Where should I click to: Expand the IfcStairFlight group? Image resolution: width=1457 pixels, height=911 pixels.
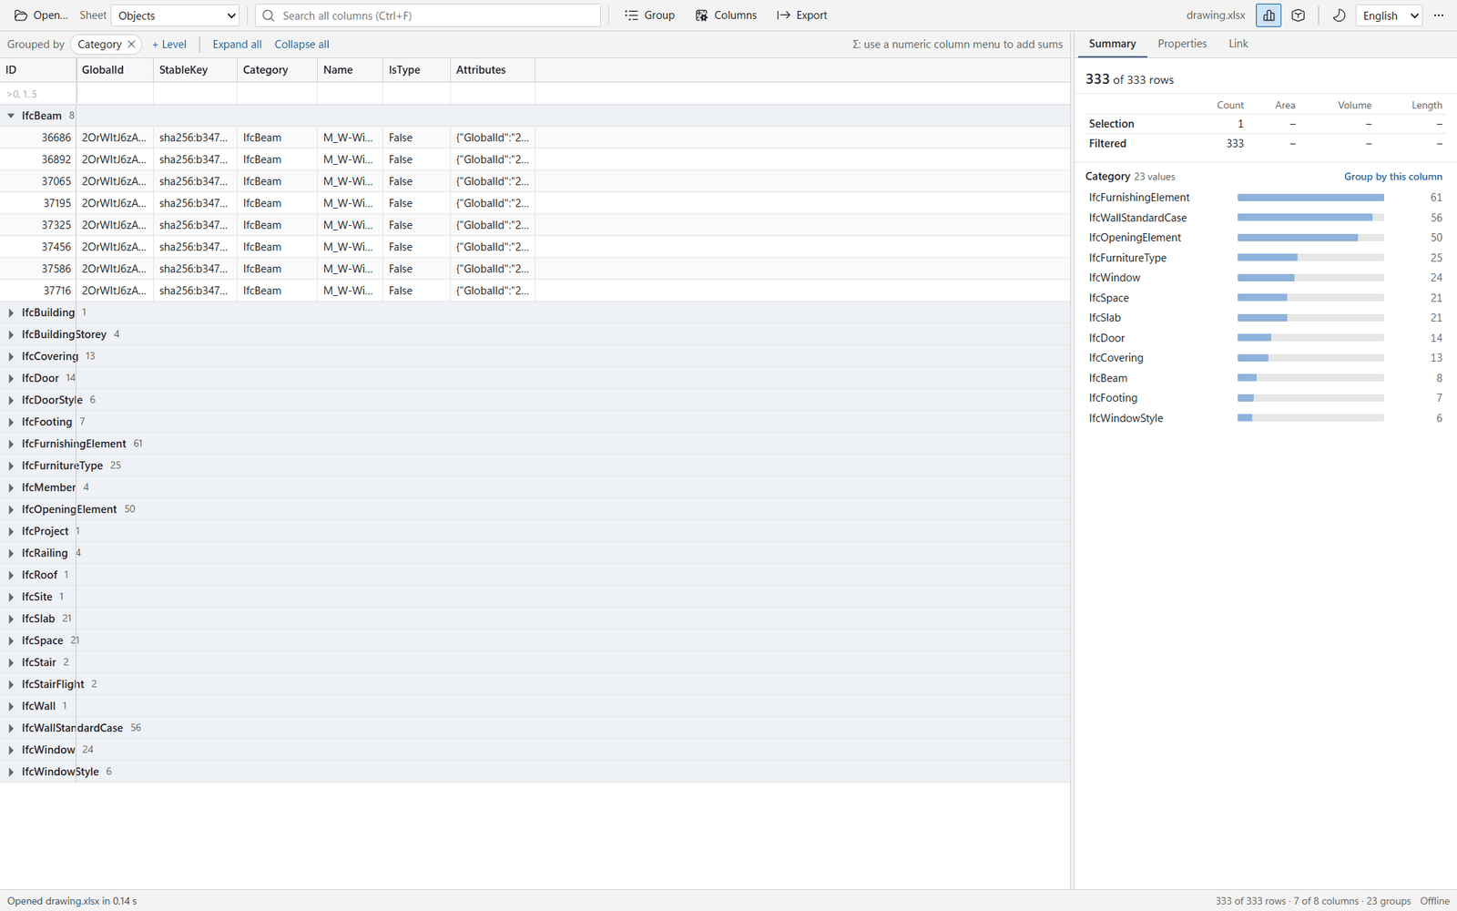(x=11, y=684)
